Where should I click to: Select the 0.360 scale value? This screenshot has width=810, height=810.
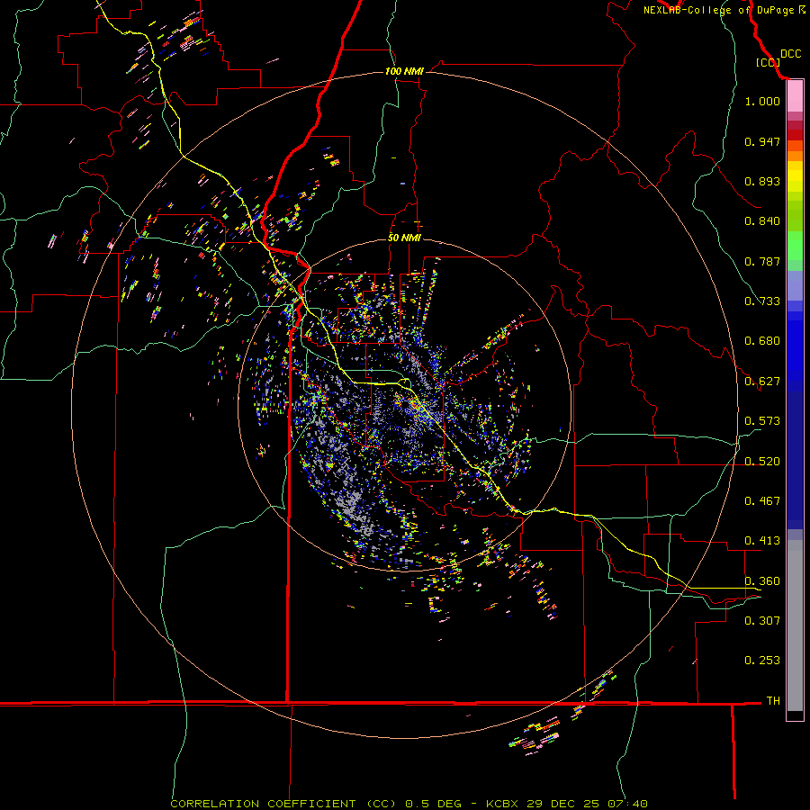click(762, 581)
